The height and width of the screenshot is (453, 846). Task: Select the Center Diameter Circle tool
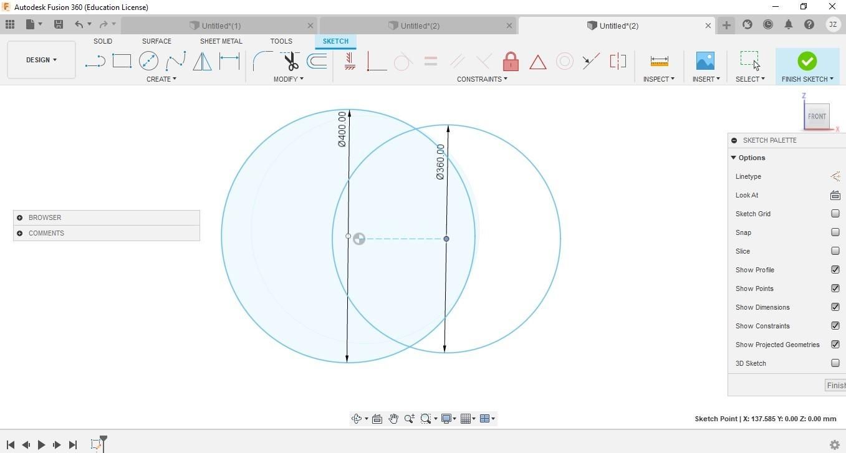click(148, 61)
